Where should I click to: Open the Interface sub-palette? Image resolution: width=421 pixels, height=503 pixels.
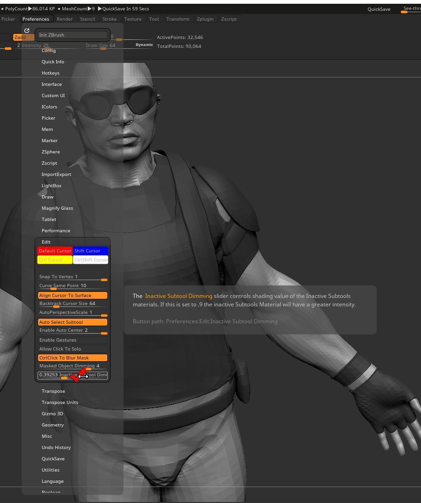pos(52,84)
